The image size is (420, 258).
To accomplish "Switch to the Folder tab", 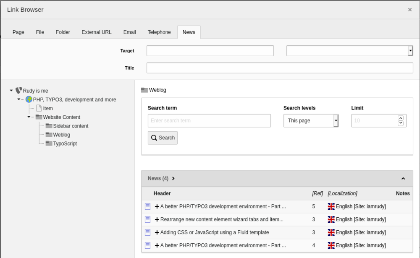I will point(63,32).
